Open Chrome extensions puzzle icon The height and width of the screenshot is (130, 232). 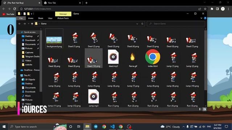212,9
